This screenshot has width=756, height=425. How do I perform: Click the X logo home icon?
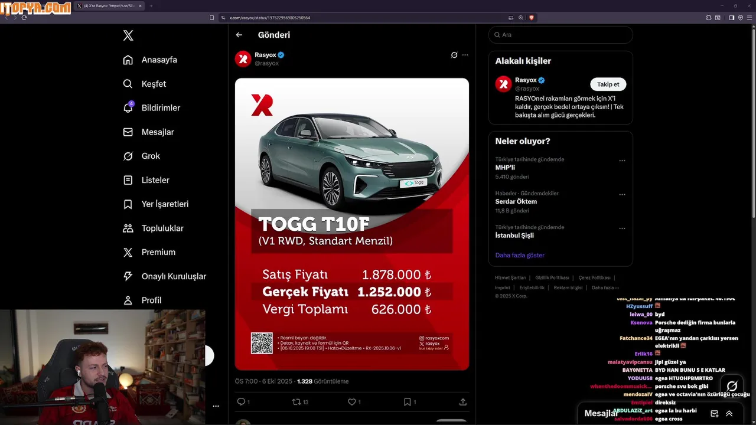[128, 35]
